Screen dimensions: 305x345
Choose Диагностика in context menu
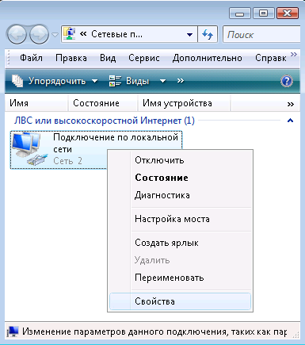click(x=180, y=195)
